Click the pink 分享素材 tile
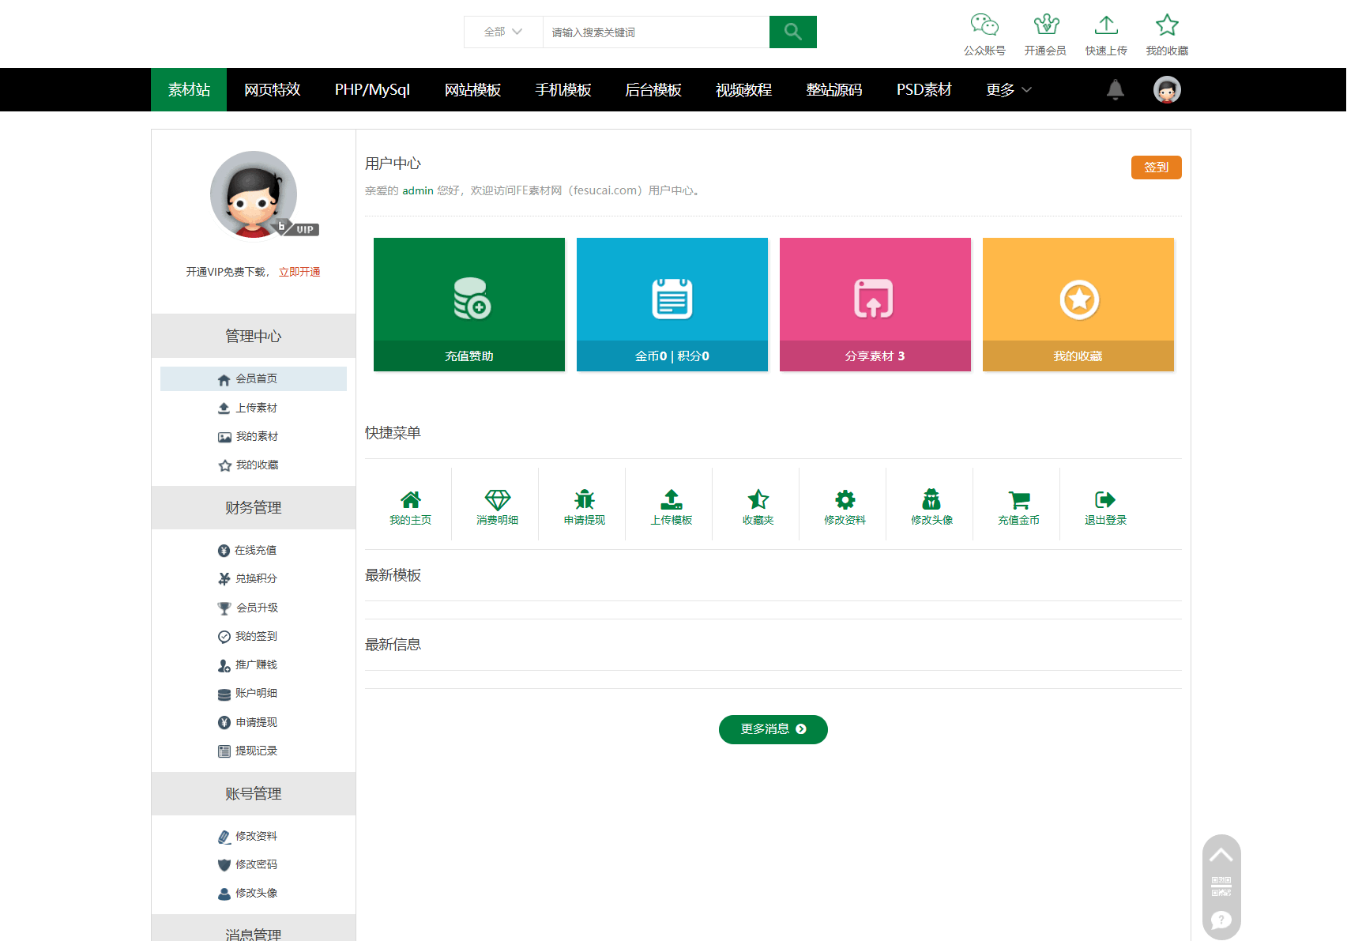Viewport: 1347px width, 941px height. pos(875,304)
